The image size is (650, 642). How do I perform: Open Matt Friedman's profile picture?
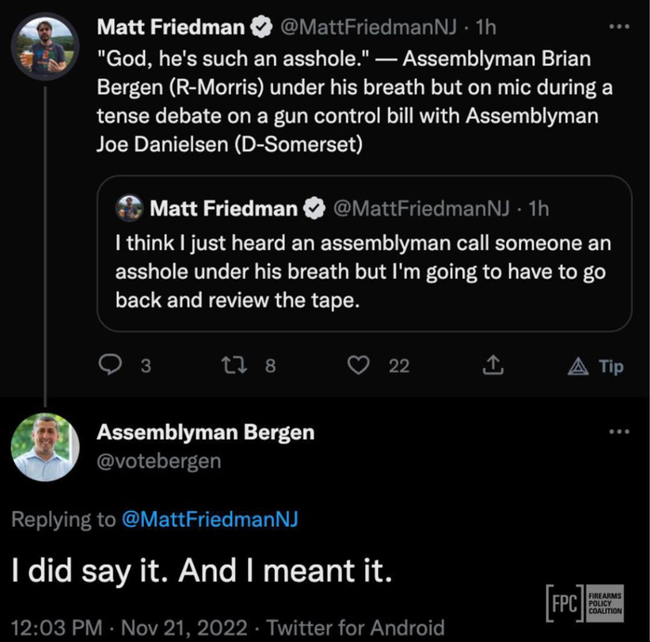tap(45, 46)
